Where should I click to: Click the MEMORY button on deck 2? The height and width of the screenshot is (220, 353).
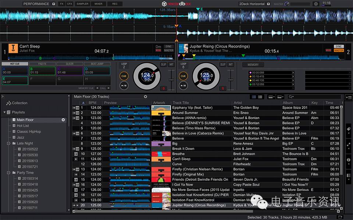[x=253, y=65]
